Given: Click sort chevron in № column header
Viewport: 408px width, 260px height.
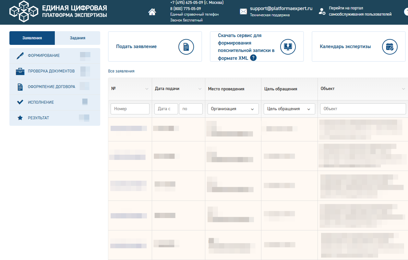Looking at the screenshot, I should [147, 89].
